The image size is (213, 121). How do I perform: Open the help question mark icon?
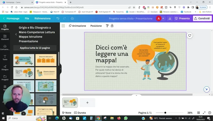click(210, 113)
